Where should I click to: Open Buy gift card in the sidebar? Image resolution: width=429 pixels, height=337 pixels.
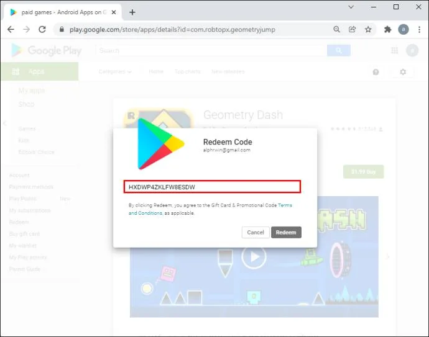point(24,234)
